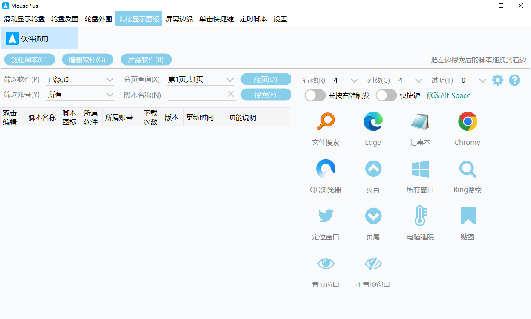The image size is (531, 319).
Task: Select the 置顶窗口 (Pin Window) icon
Action: (x=326, y=264)
